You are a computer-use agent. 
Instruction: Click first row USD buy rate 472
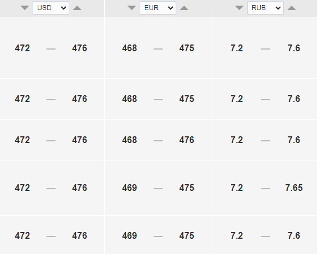23,48
